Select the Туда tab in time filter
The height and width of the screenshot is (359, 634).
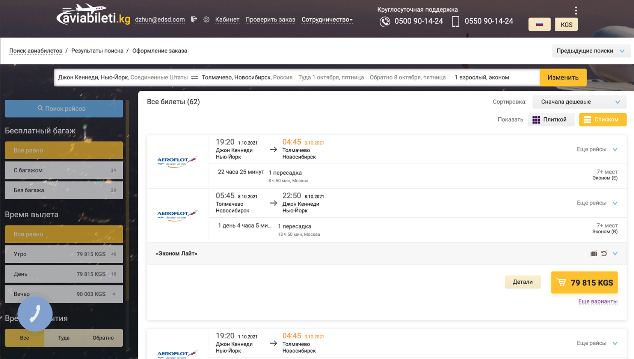point(64,338)
